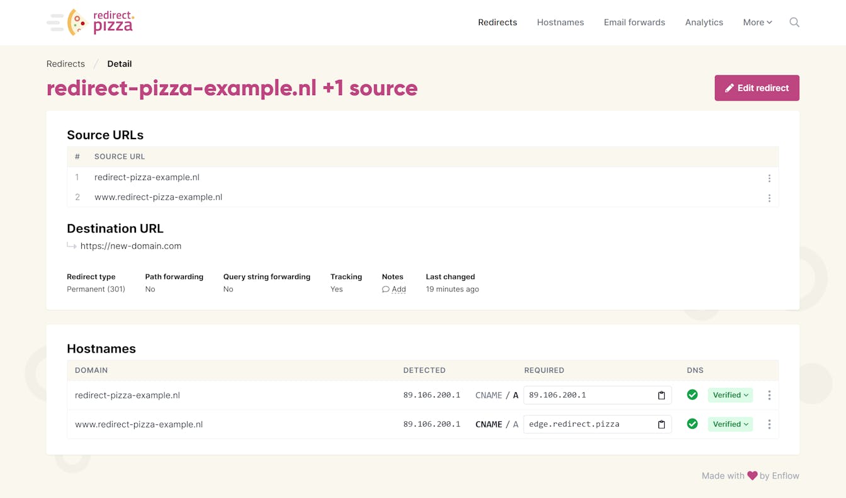This screenshot has height=498, width=846.
Task: Expand the More navigation menu
Action: click(x=757, y=22)
